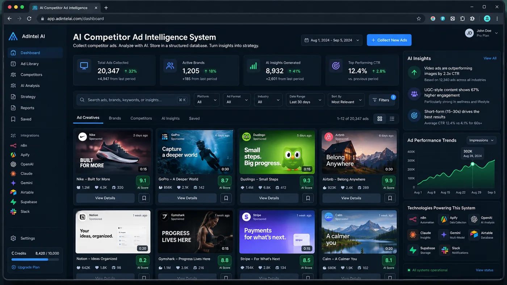Open the Upgrade Plan link

(26, 267)
